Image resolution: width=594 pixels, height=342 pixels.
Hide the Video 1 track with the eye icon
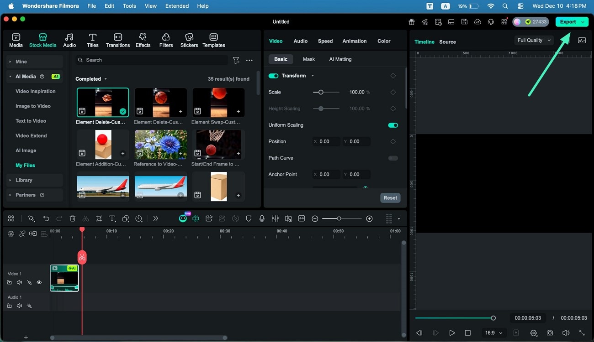[39, 282]
